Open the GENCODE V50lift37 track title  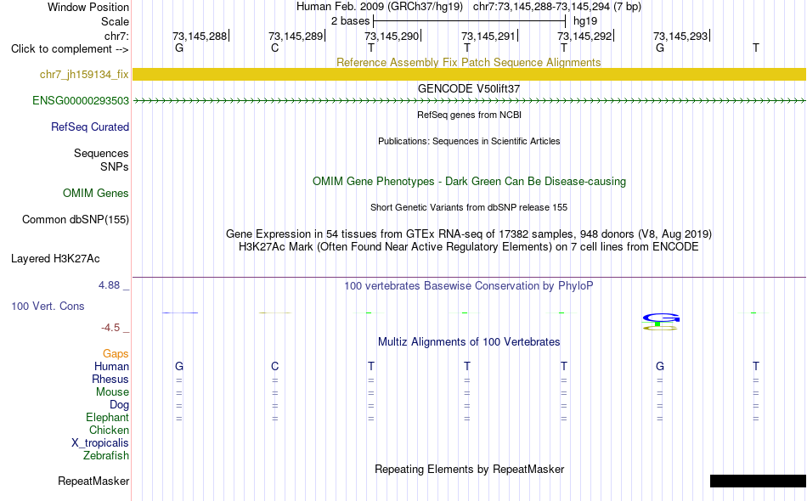click(469, 88)
